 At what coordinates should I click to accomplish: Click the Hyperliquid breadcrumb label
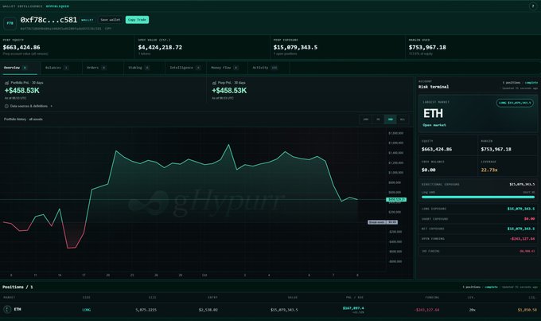[x=57, y=6]
